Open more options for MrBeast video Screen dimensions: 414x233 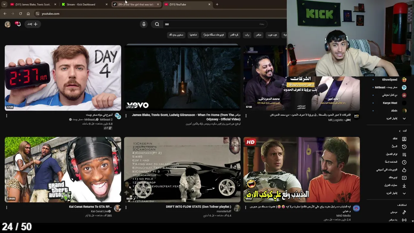pos(6,116)
